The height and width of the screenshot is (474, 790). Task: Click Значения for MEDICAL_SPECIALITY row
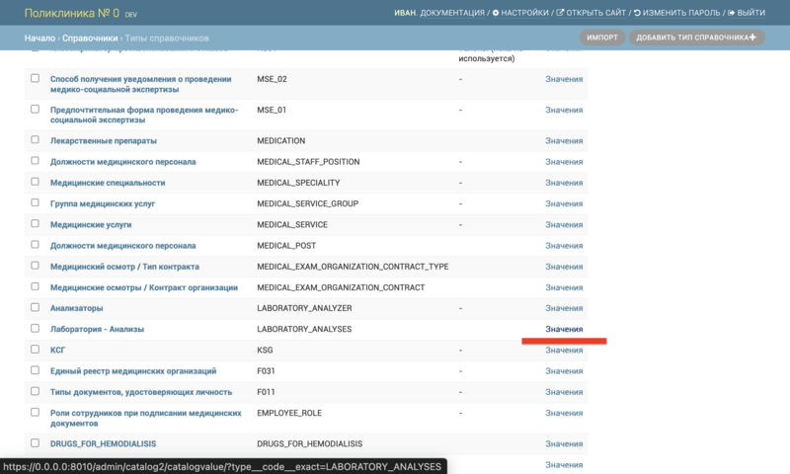point(564,183)
